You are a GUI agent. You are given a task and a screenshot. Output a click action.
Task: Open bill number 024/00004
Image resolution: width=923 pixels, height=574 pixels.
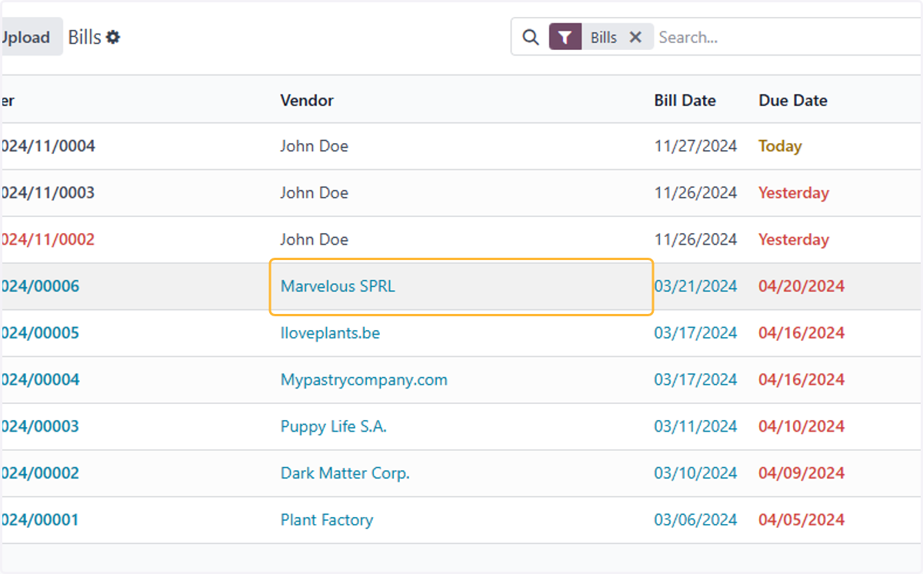pyautogui.click(x=40, y=379)
